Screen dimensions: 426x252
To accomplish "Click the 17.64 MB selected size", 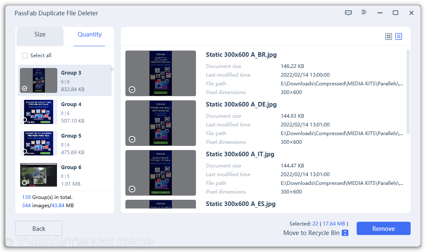I will click(334, 223).
